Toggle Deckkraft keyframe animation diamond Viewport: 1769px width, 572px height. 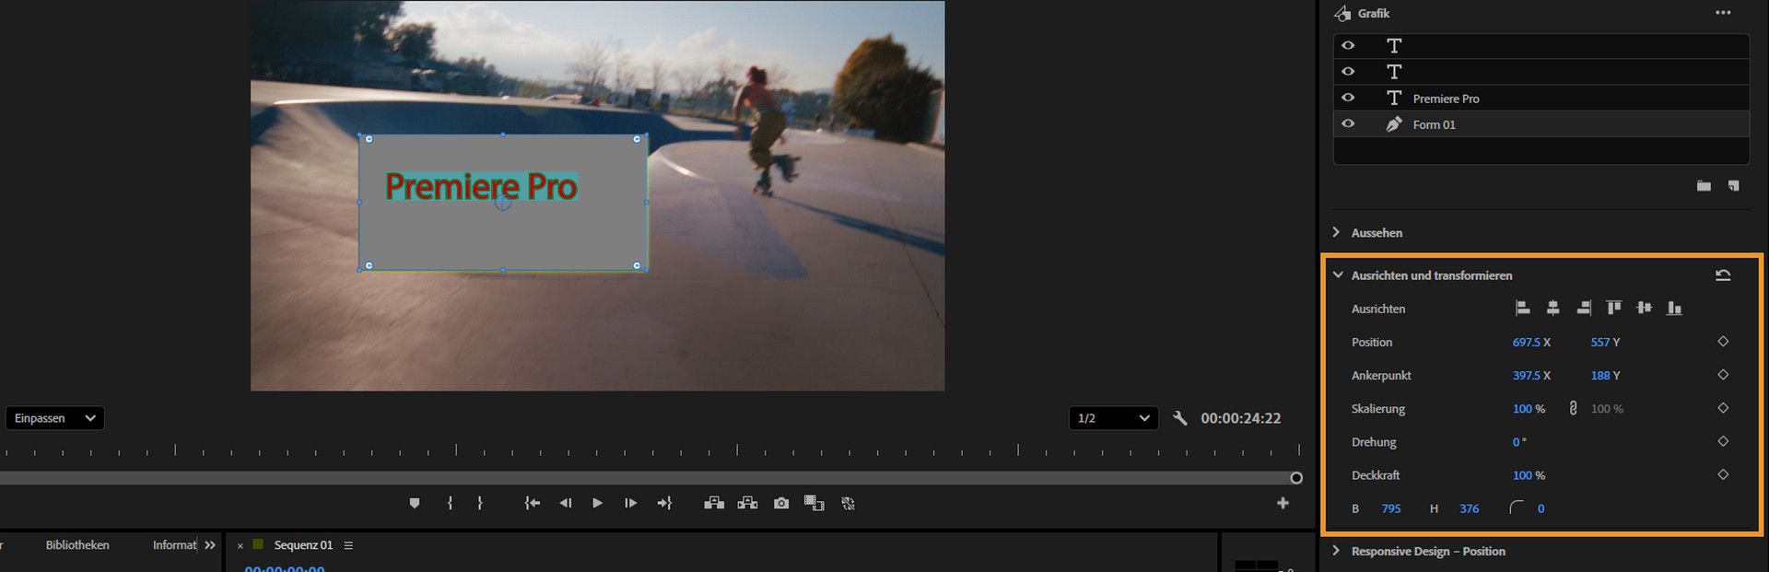[1723, 474]
